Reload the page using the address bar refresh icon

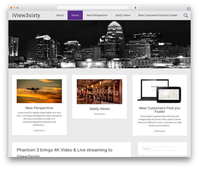(x=129, y=8)
